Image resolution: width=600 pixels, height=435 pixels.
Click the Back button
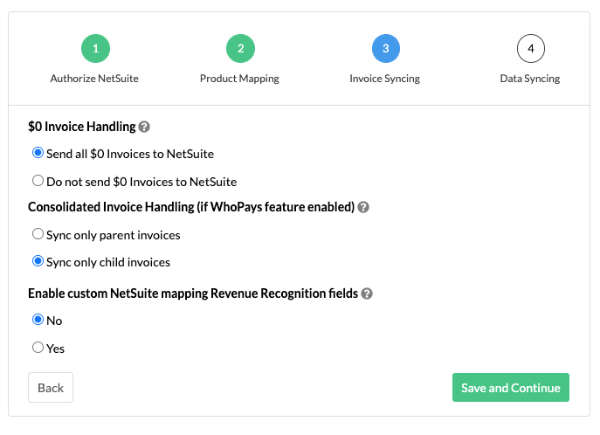(x=51, y=388)
